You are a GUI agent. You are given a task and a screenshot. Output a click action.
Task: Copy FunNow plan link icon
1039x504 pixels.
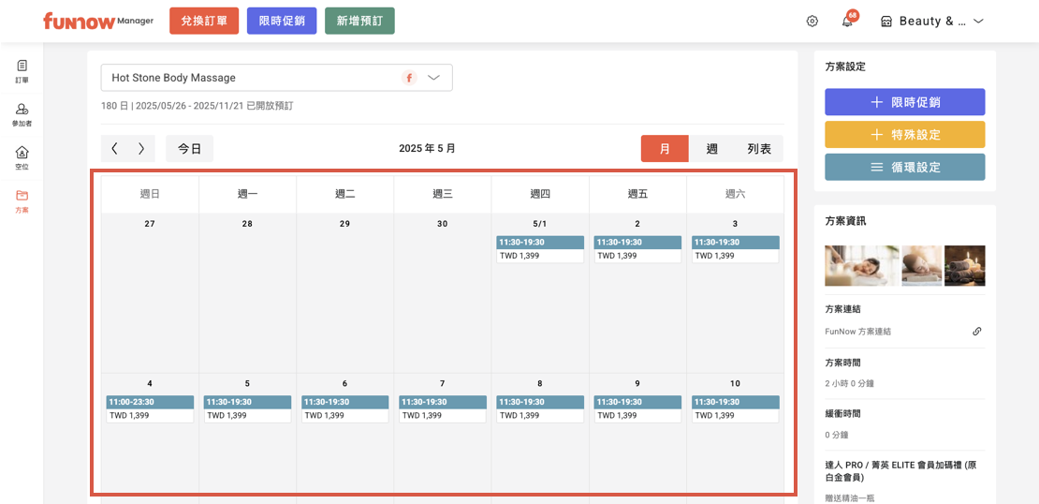(x=976, y=331)
